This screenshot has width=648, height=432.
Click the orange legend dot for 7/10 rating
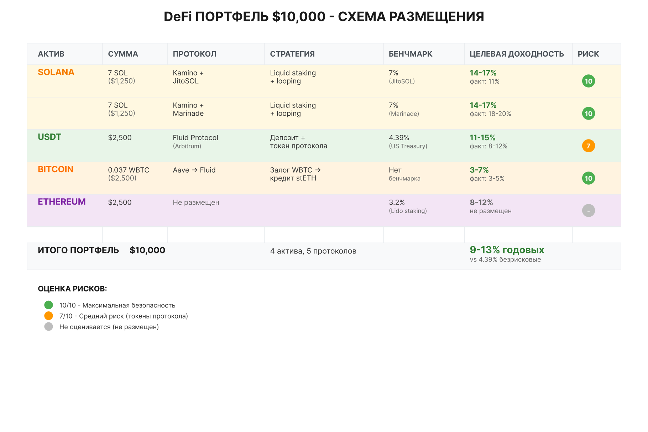coord(49,316)
